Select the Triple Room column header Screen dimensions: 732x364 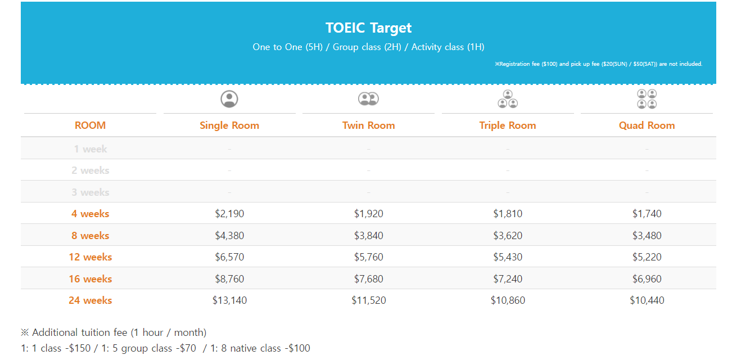click(508, 125)
